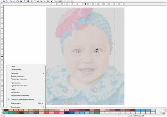The width and height of the screenshot is (167, 117).
Task: Click the black center marker on top ruler
Action: (86, 4)
